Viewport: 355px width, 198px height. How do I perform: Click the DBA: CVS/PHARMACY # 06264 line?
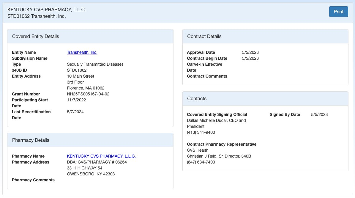coord(97,162)
